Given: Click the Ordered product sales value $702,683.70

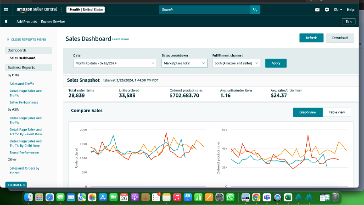Looking at the screenshot, I should point(185,96).
